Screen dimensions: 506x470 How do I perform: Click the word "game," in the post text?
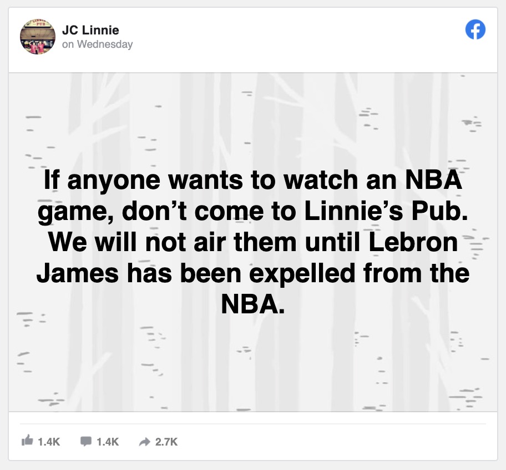coord(75,212)
